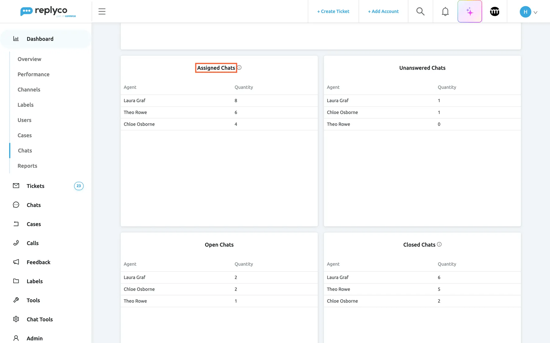Click the H user avatar
Viewport: 550px width, 343px height.
click(525, 12)
